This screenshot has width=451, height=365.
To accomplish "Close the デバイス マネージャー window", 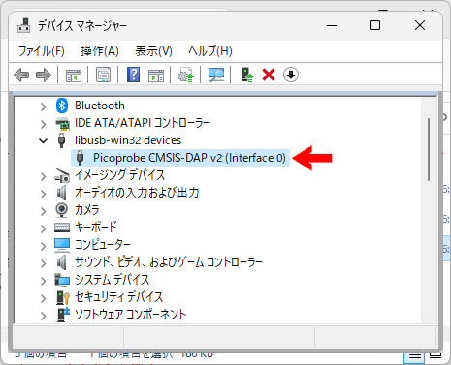I will coord(420,25).
